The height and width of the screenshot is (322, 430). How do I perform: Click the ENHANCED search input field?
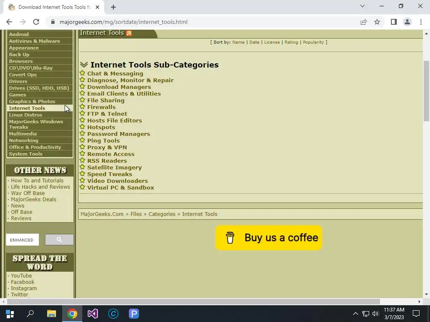[23, 239]
